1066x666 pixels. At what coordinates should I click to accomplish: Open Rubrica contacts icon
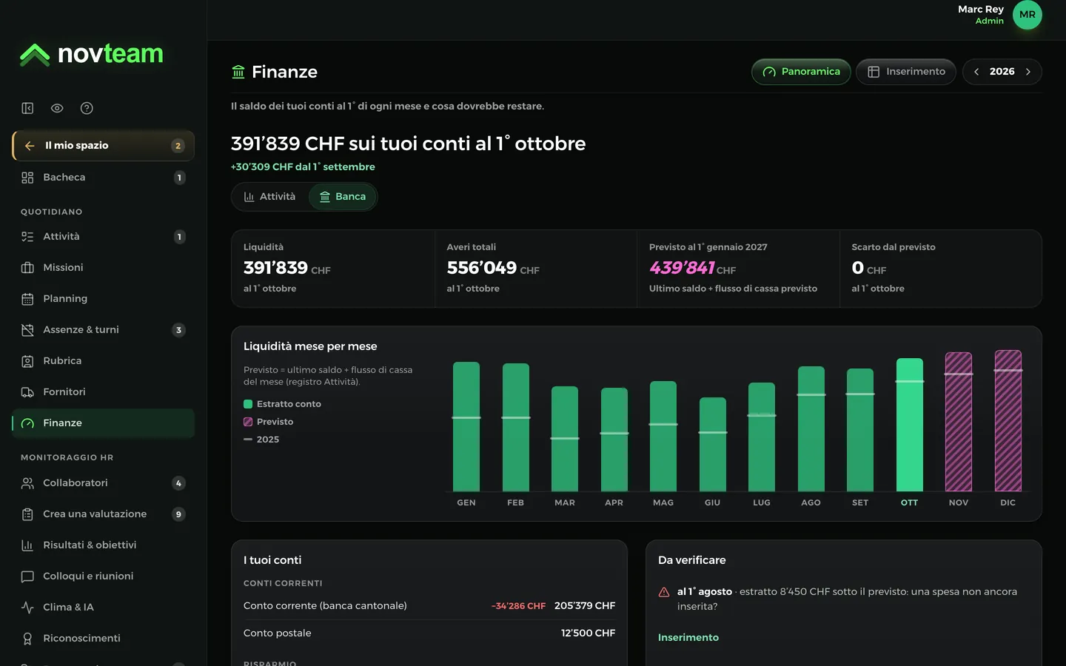[27, 361]
